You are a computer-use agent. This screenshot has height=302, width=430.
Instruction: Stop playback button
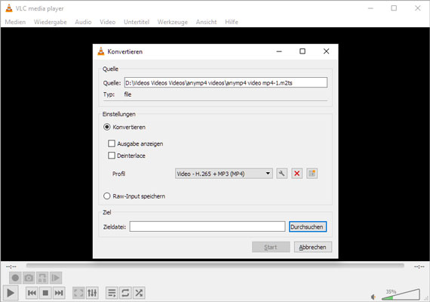click(x=45, y=293)
